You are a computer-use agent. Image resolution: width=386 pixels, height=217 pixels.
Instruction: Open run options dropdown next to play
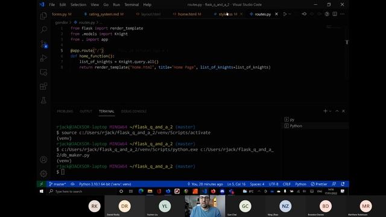coord(289,14)
